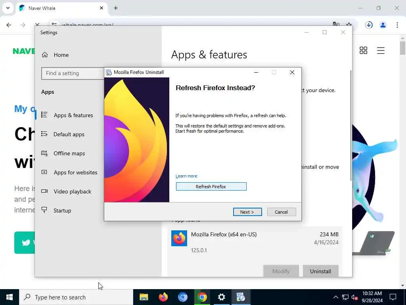Maximize the Settings window
Screen dimensions: 406x305
[x=325, y=33]
